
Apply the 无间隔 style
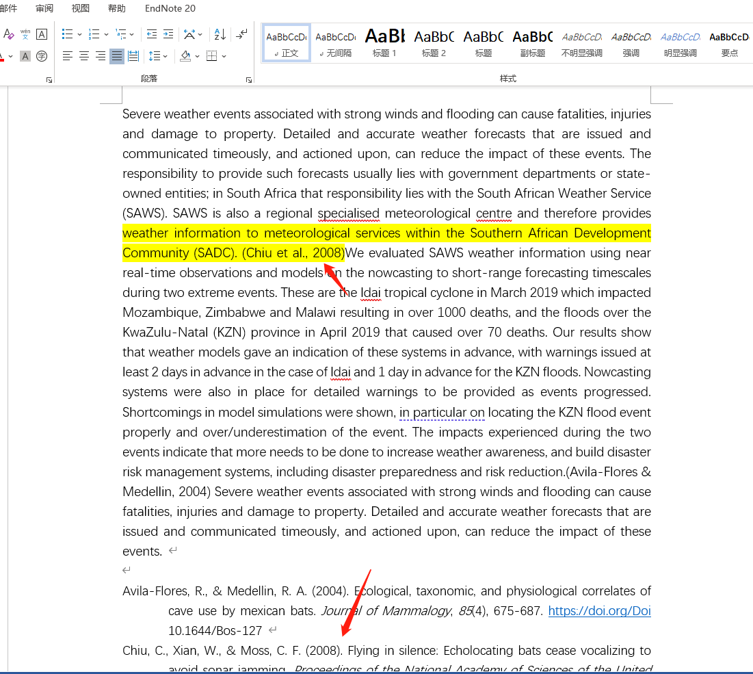(x=336, y=43)
